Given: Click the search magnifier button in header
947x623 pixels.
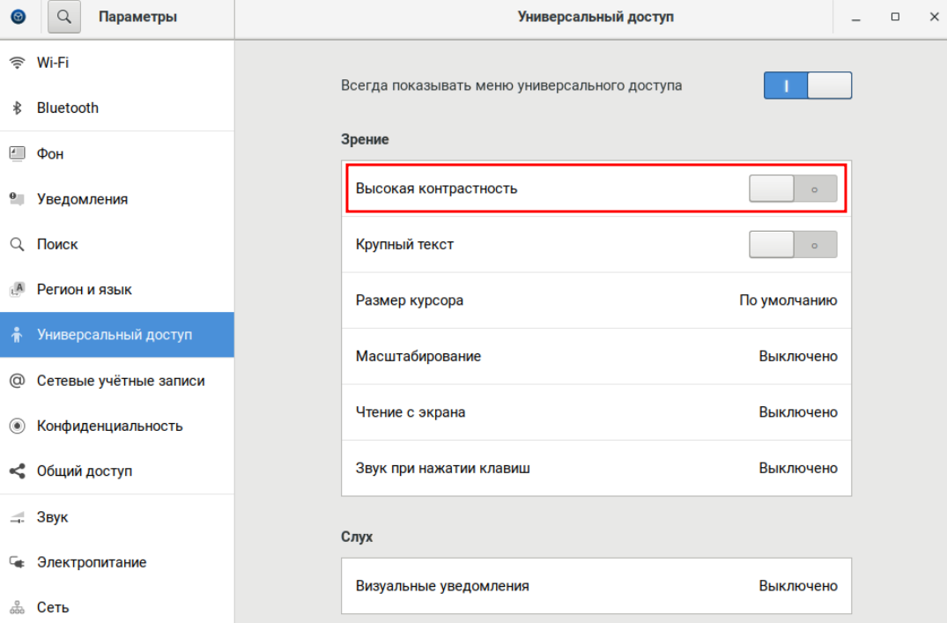Looking at the screenshot, I should click(64, 17).
